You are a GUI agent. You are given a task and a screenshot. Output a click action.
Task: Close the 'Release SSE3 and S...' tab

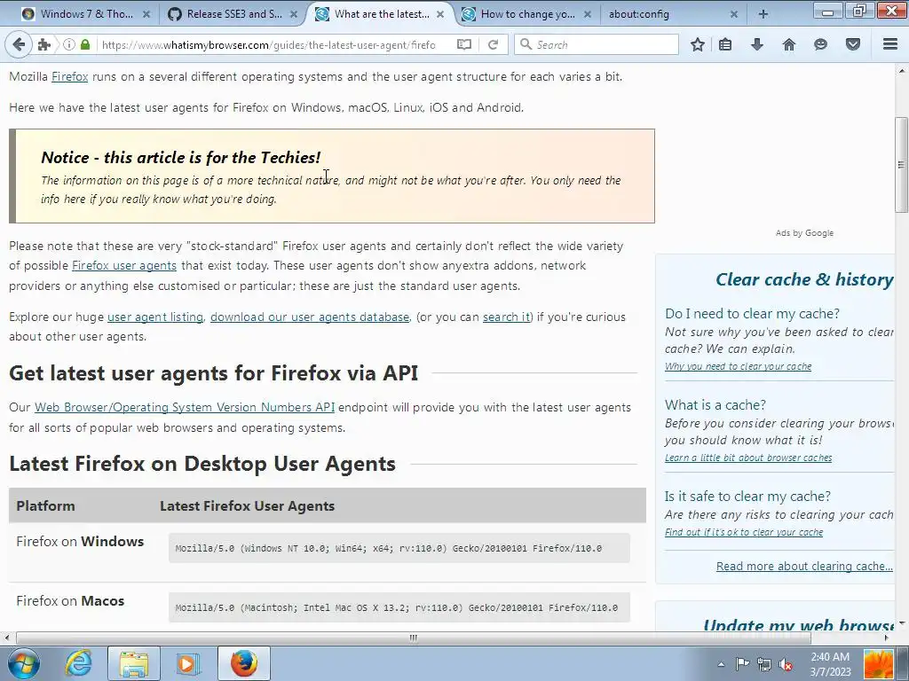pos(293,14)
